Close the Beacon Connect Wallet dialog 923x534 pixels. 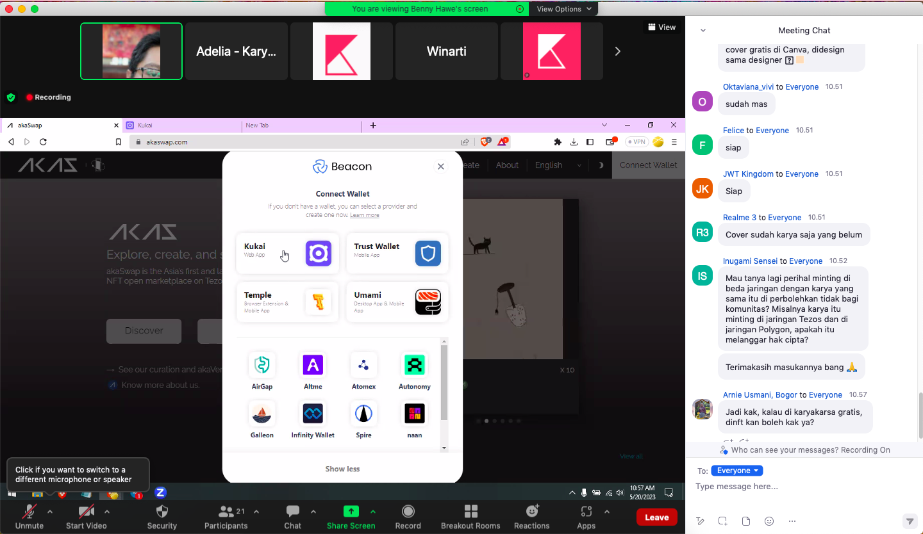coord(440,166)
